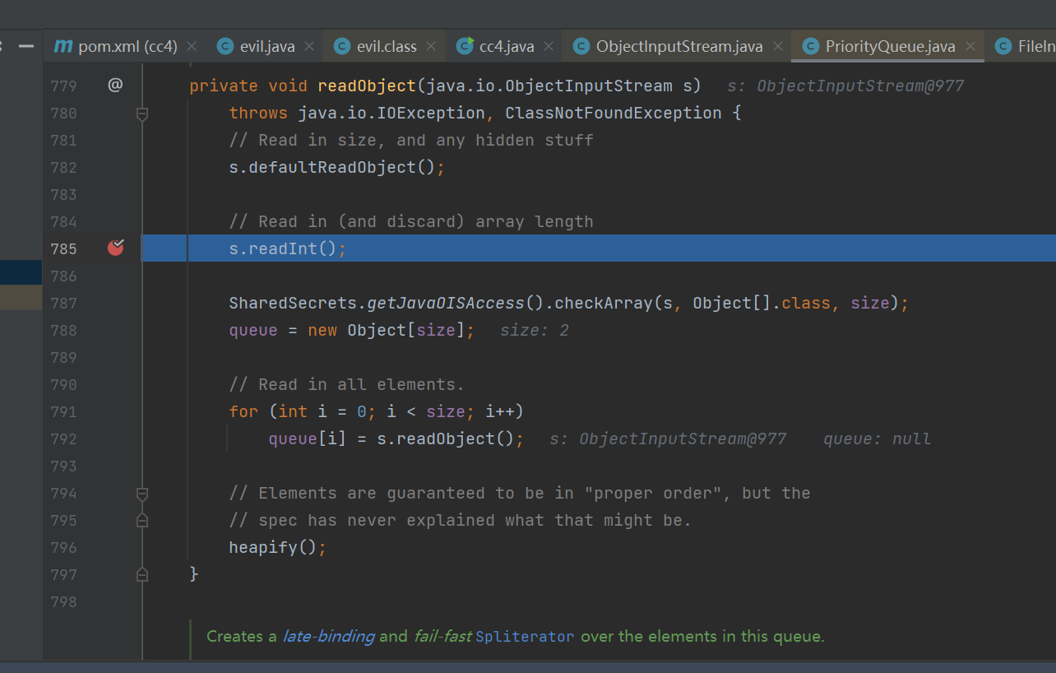This screenshot has width=1056, height=673.
Task: Click the 'throws' keyword on line 780
Action: [258, 113]
